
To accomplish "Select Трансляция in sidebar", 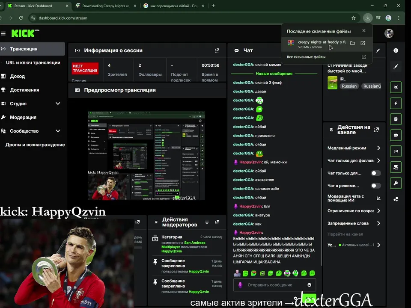I will [32, 49].
